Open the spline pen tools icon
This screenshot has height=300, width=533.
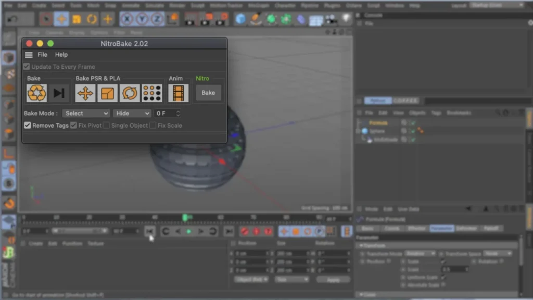click(256, 19)
